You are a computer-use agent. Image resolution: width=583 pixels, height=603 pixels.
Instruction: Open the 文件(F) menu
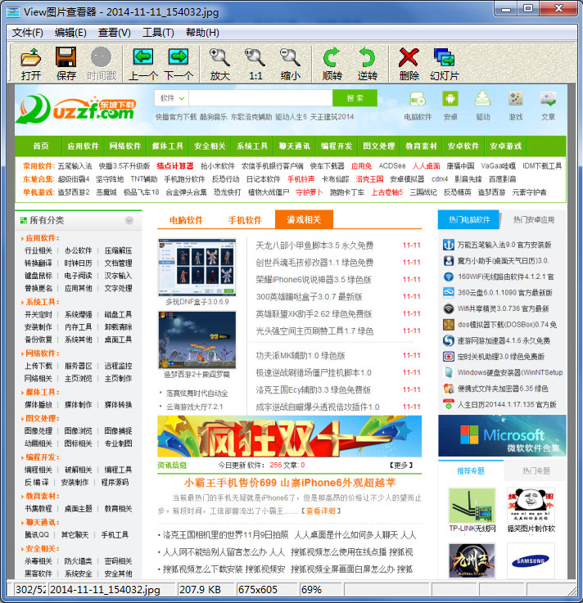click(28, 33)
